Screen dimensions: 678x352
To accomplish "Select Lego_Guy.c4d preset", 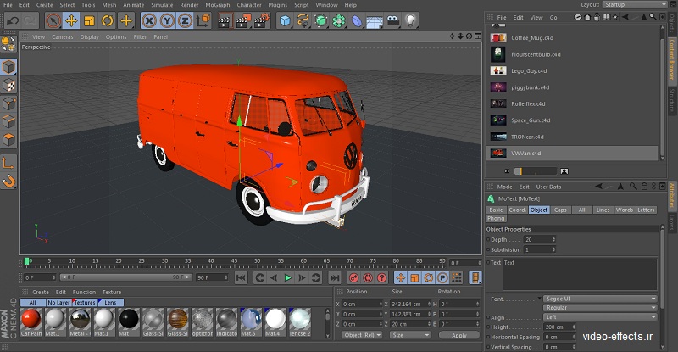I will [529, 71].
